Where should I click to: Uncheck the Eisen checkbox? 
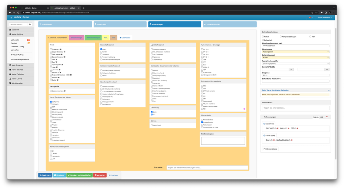click(101, 49)
